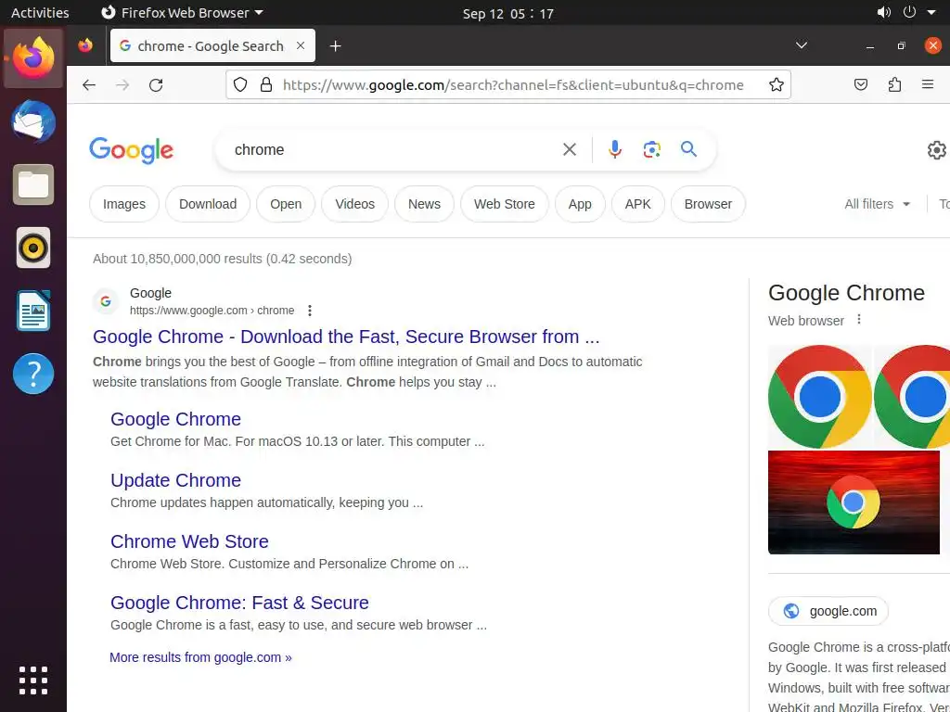The height and width of the screenshot is (712, 950).
Task: Open Help from the dock
Action: [x=33, y=374]
